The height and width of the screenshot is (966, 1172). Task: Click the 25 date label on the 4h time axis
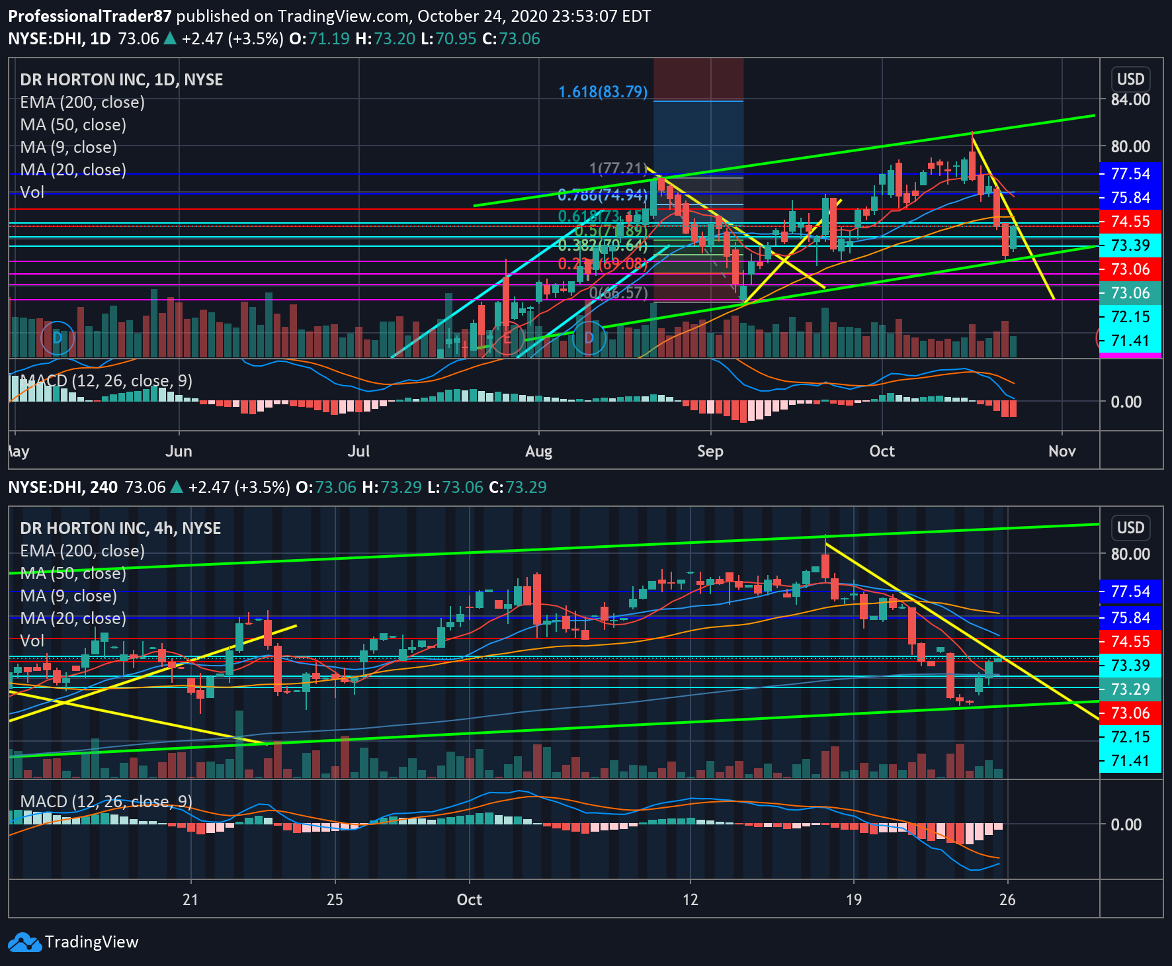tap(335, 900)
